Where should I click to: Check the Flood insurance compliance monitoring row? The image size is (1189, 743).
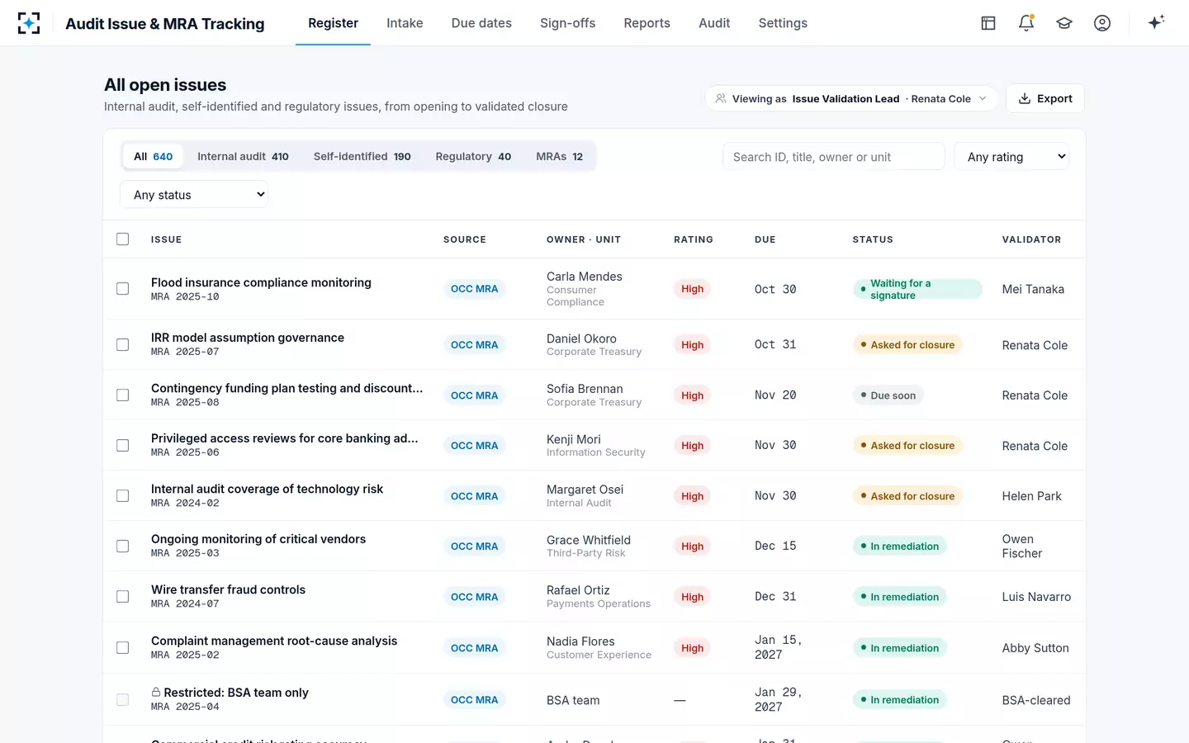tap(123, 289)
